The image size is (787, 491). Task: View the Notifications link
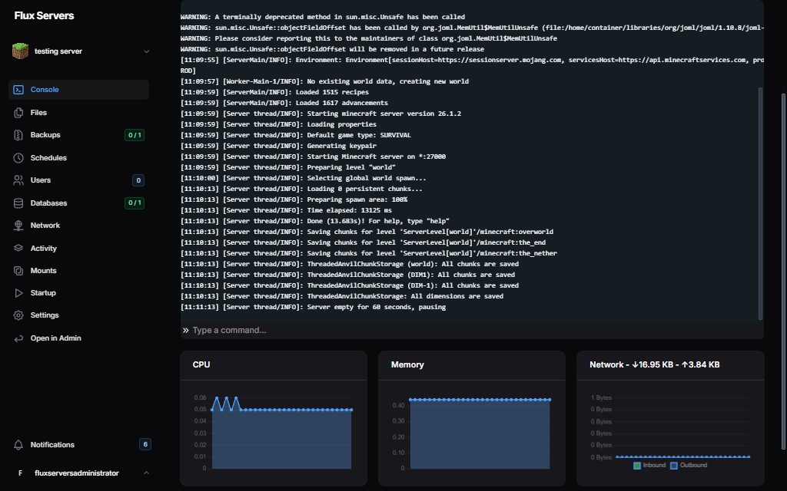[79, 445]
